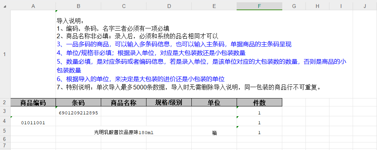377x150 pixels.
Task: Select column A header
Action: [33, 6]
